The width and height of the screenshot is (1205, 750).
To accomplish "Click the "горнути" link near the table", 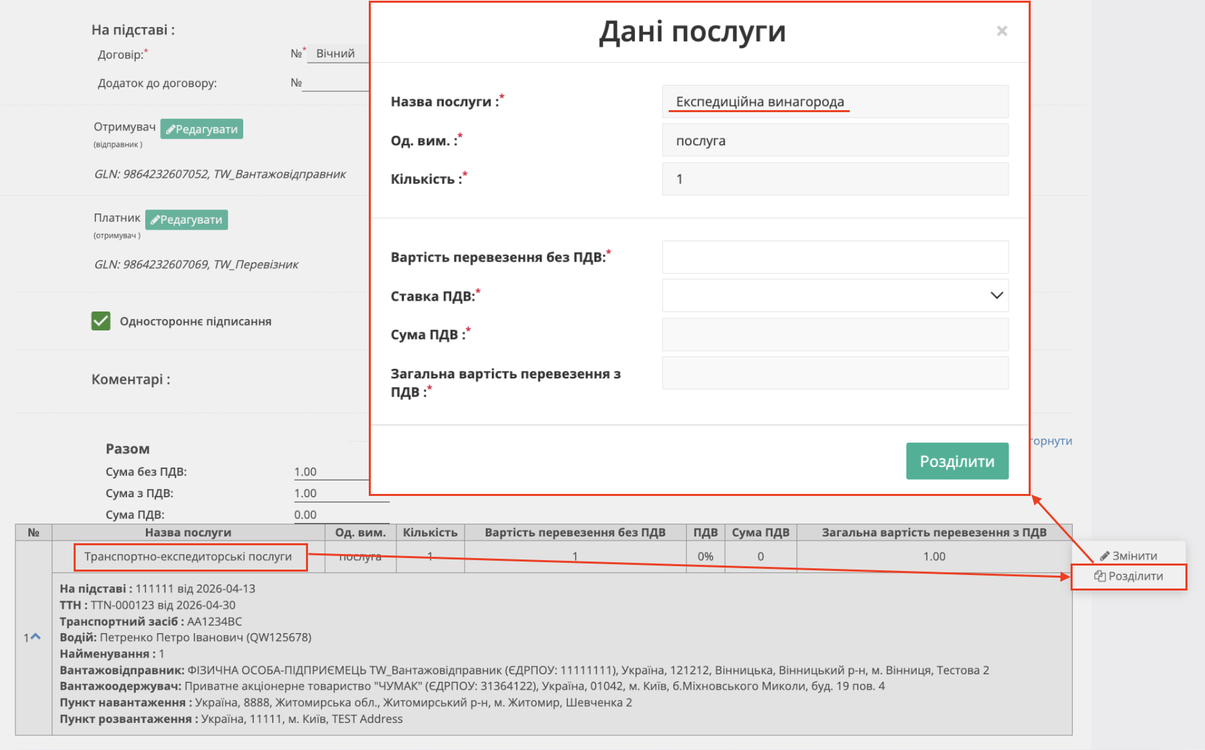I will coord(1051,441).
